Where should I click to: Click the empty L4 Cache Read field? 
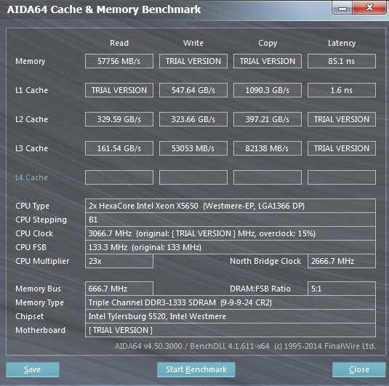[119, 177]
